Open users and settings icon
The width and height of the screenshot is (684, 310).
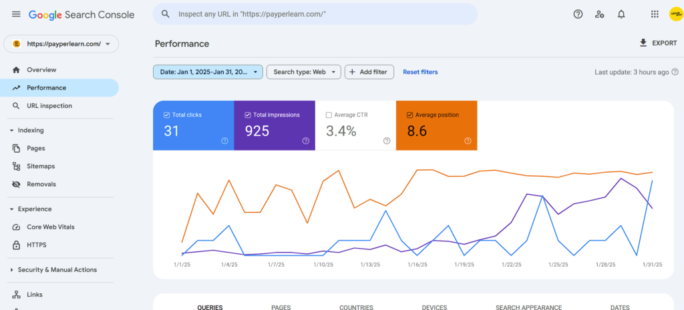tap(600, 14)
